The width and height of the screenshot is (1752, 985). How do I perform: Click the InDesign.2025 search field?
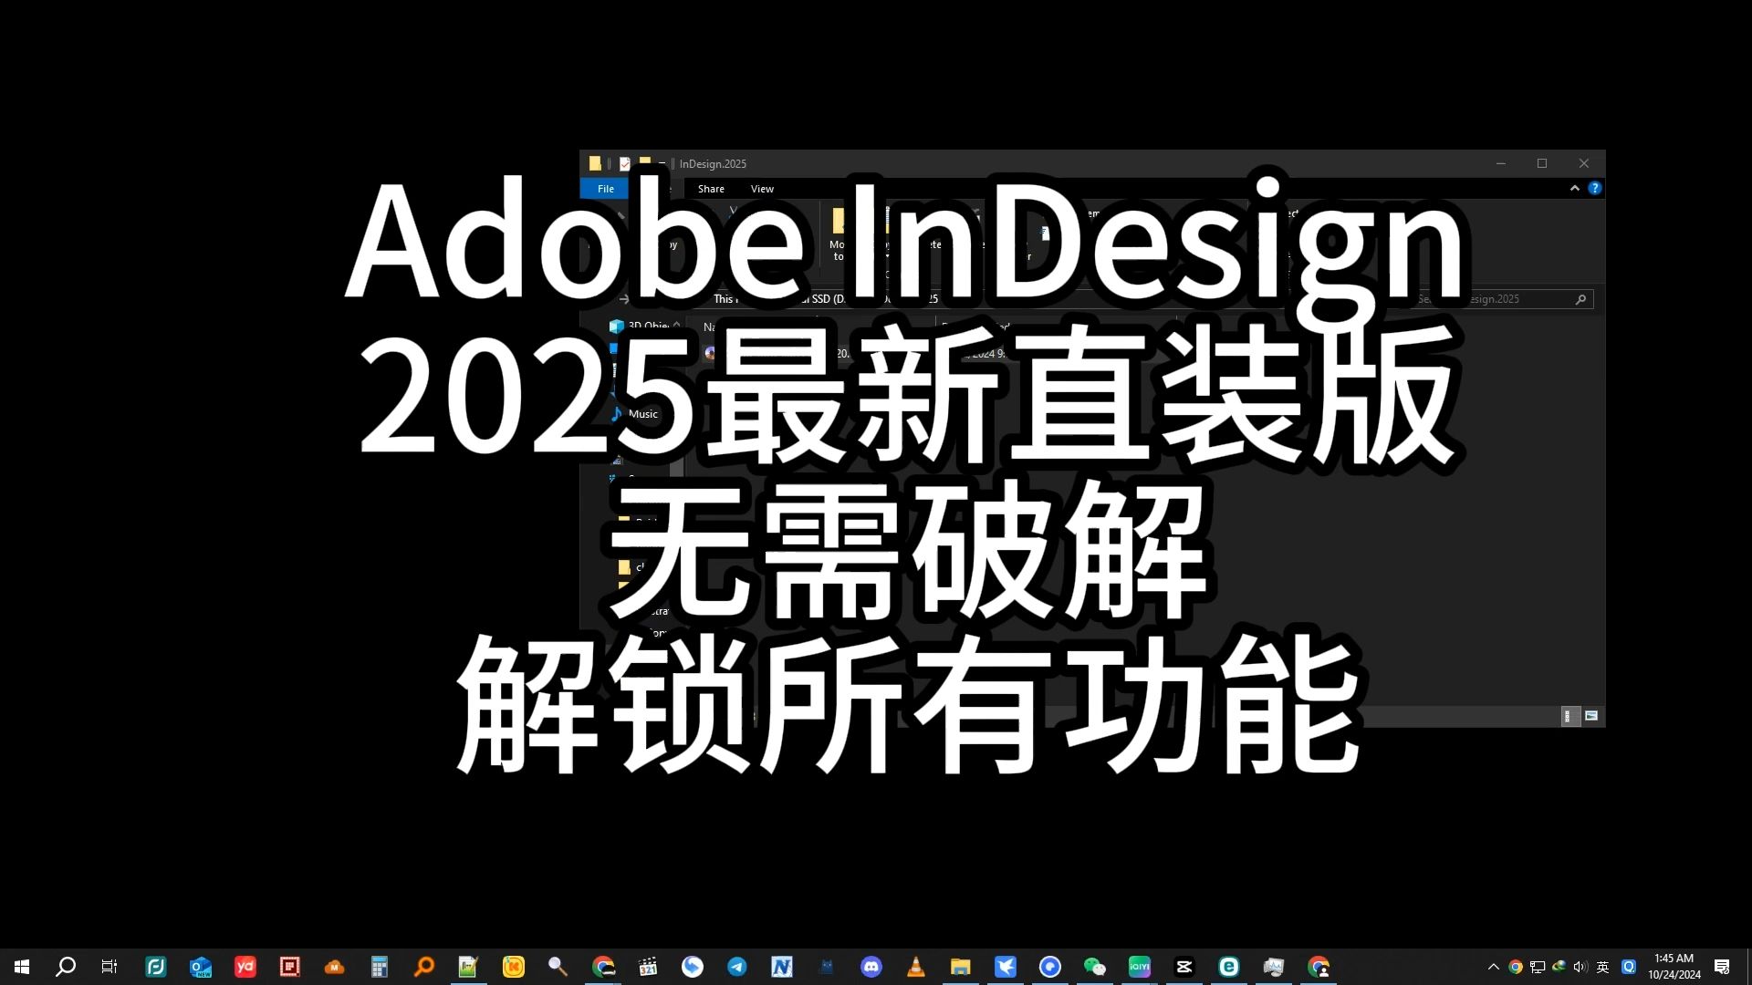point(1504,299)
